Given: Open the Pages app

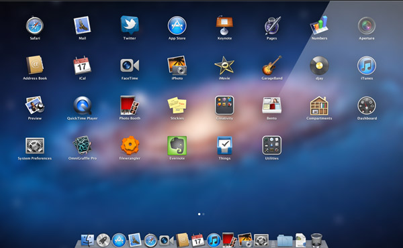Looking at the screenshot, I should (x=272, y=25).
